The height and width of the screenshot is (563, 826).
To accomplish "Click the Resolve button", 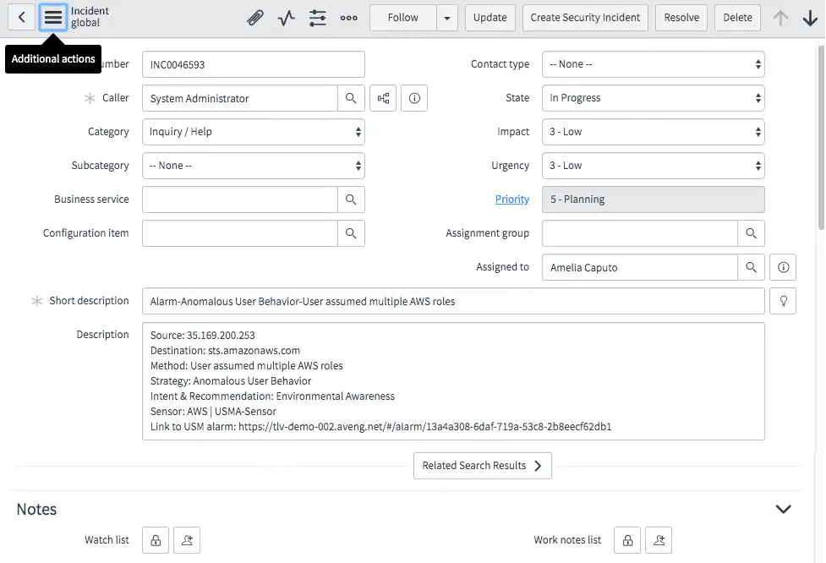I will [681, 18].
